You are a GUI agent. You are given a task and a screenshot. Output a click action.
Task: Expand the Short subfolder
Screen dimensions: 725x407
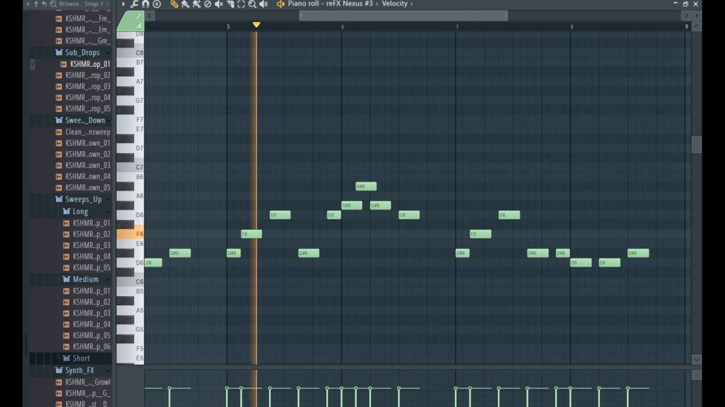(81, 358)
